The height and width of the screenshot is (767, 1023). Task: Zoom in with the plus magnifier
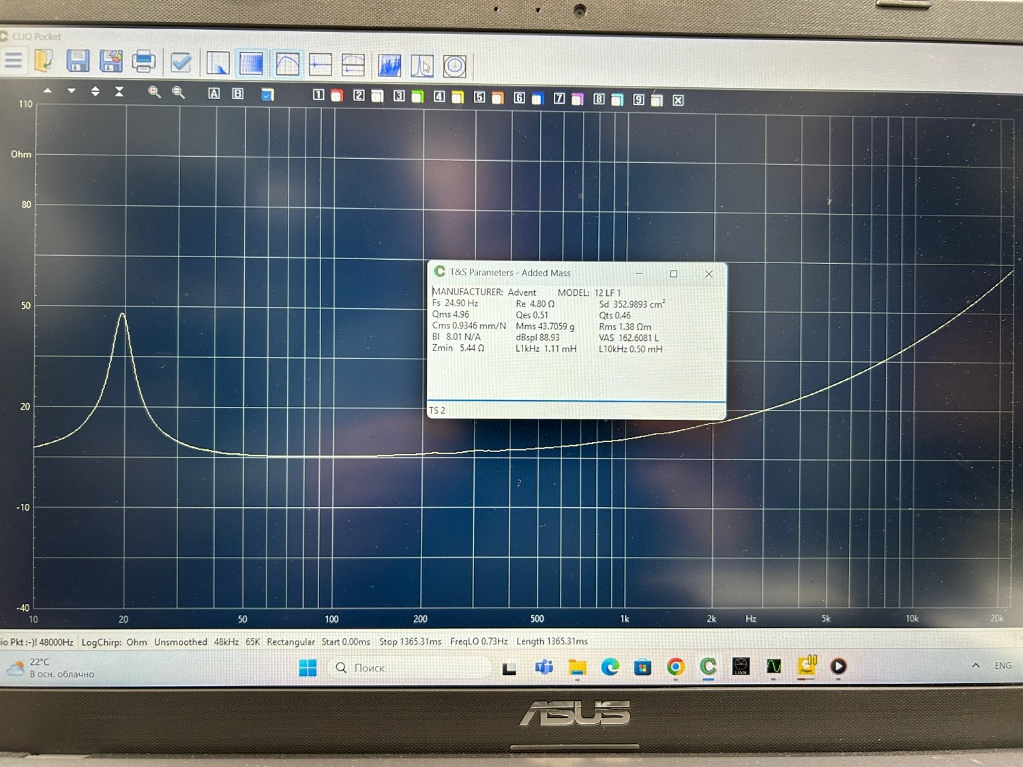[154, 92]
